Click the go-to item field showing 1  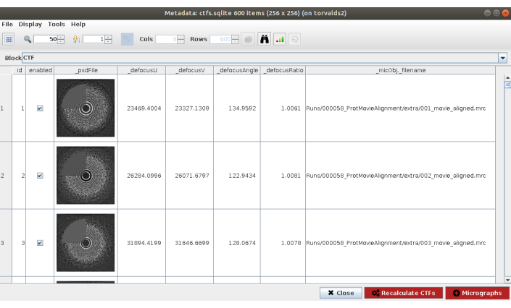click(x=94, y=39)
